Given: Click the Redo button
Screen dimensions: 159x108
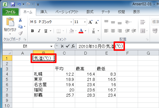Looking at the screenshot, I should click(28, 4).
